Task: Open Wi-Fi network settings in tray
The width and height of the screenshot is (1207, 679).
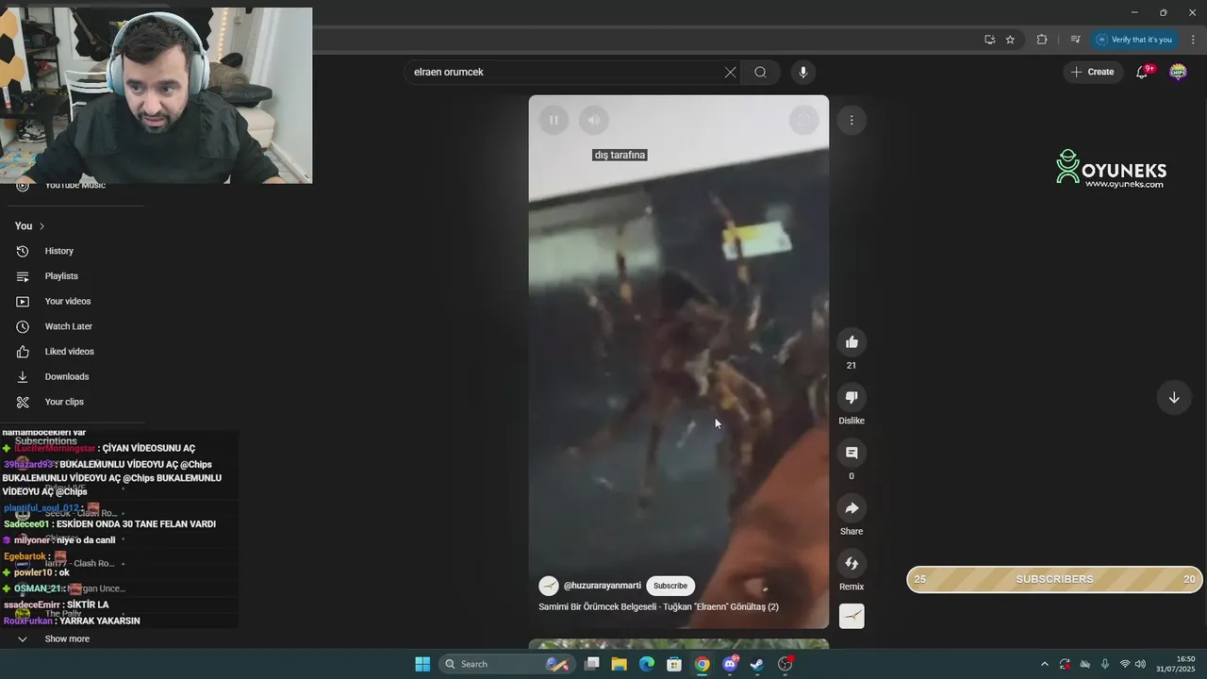Action: click(x=1125, y=664)
